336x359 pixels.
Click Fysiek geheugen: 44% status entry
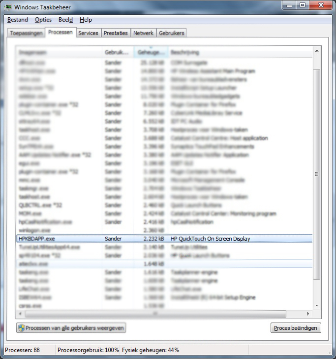pos(151,350)
